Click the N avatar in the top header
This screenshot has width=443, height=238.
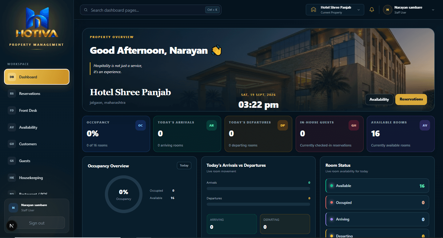point(387,10)
